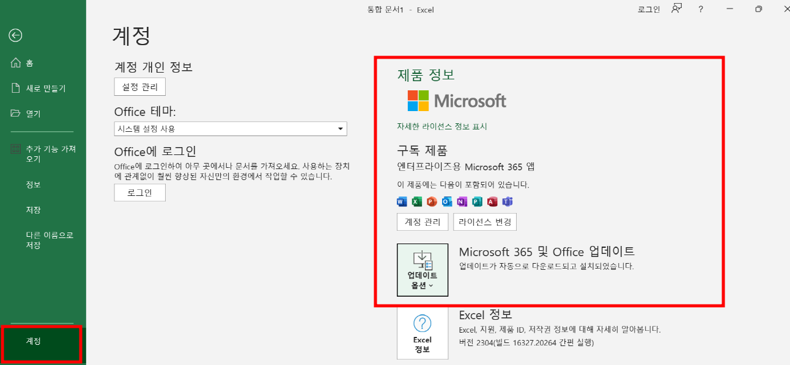Open Help using the title bar question mark
This screenshot has width=790, height=365.
click(x=700, y=9)
